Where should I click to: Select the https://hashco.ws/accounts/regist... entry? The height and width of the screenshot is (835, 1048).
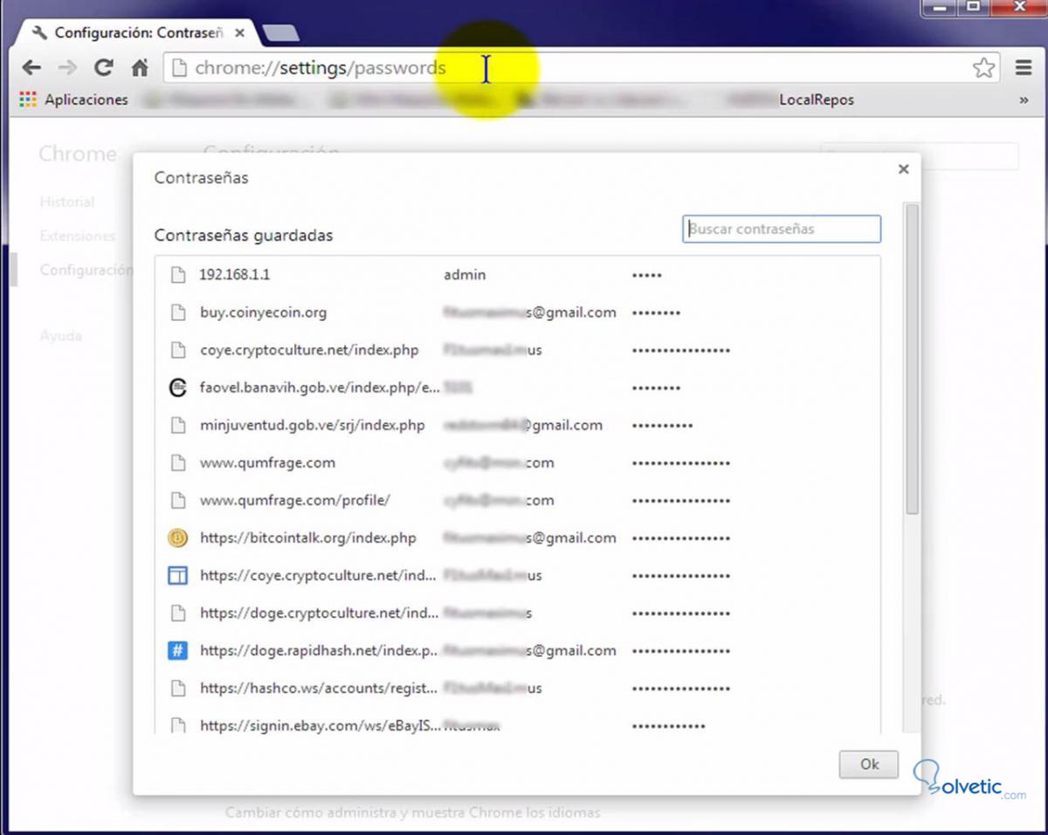(x=518, y=688)
